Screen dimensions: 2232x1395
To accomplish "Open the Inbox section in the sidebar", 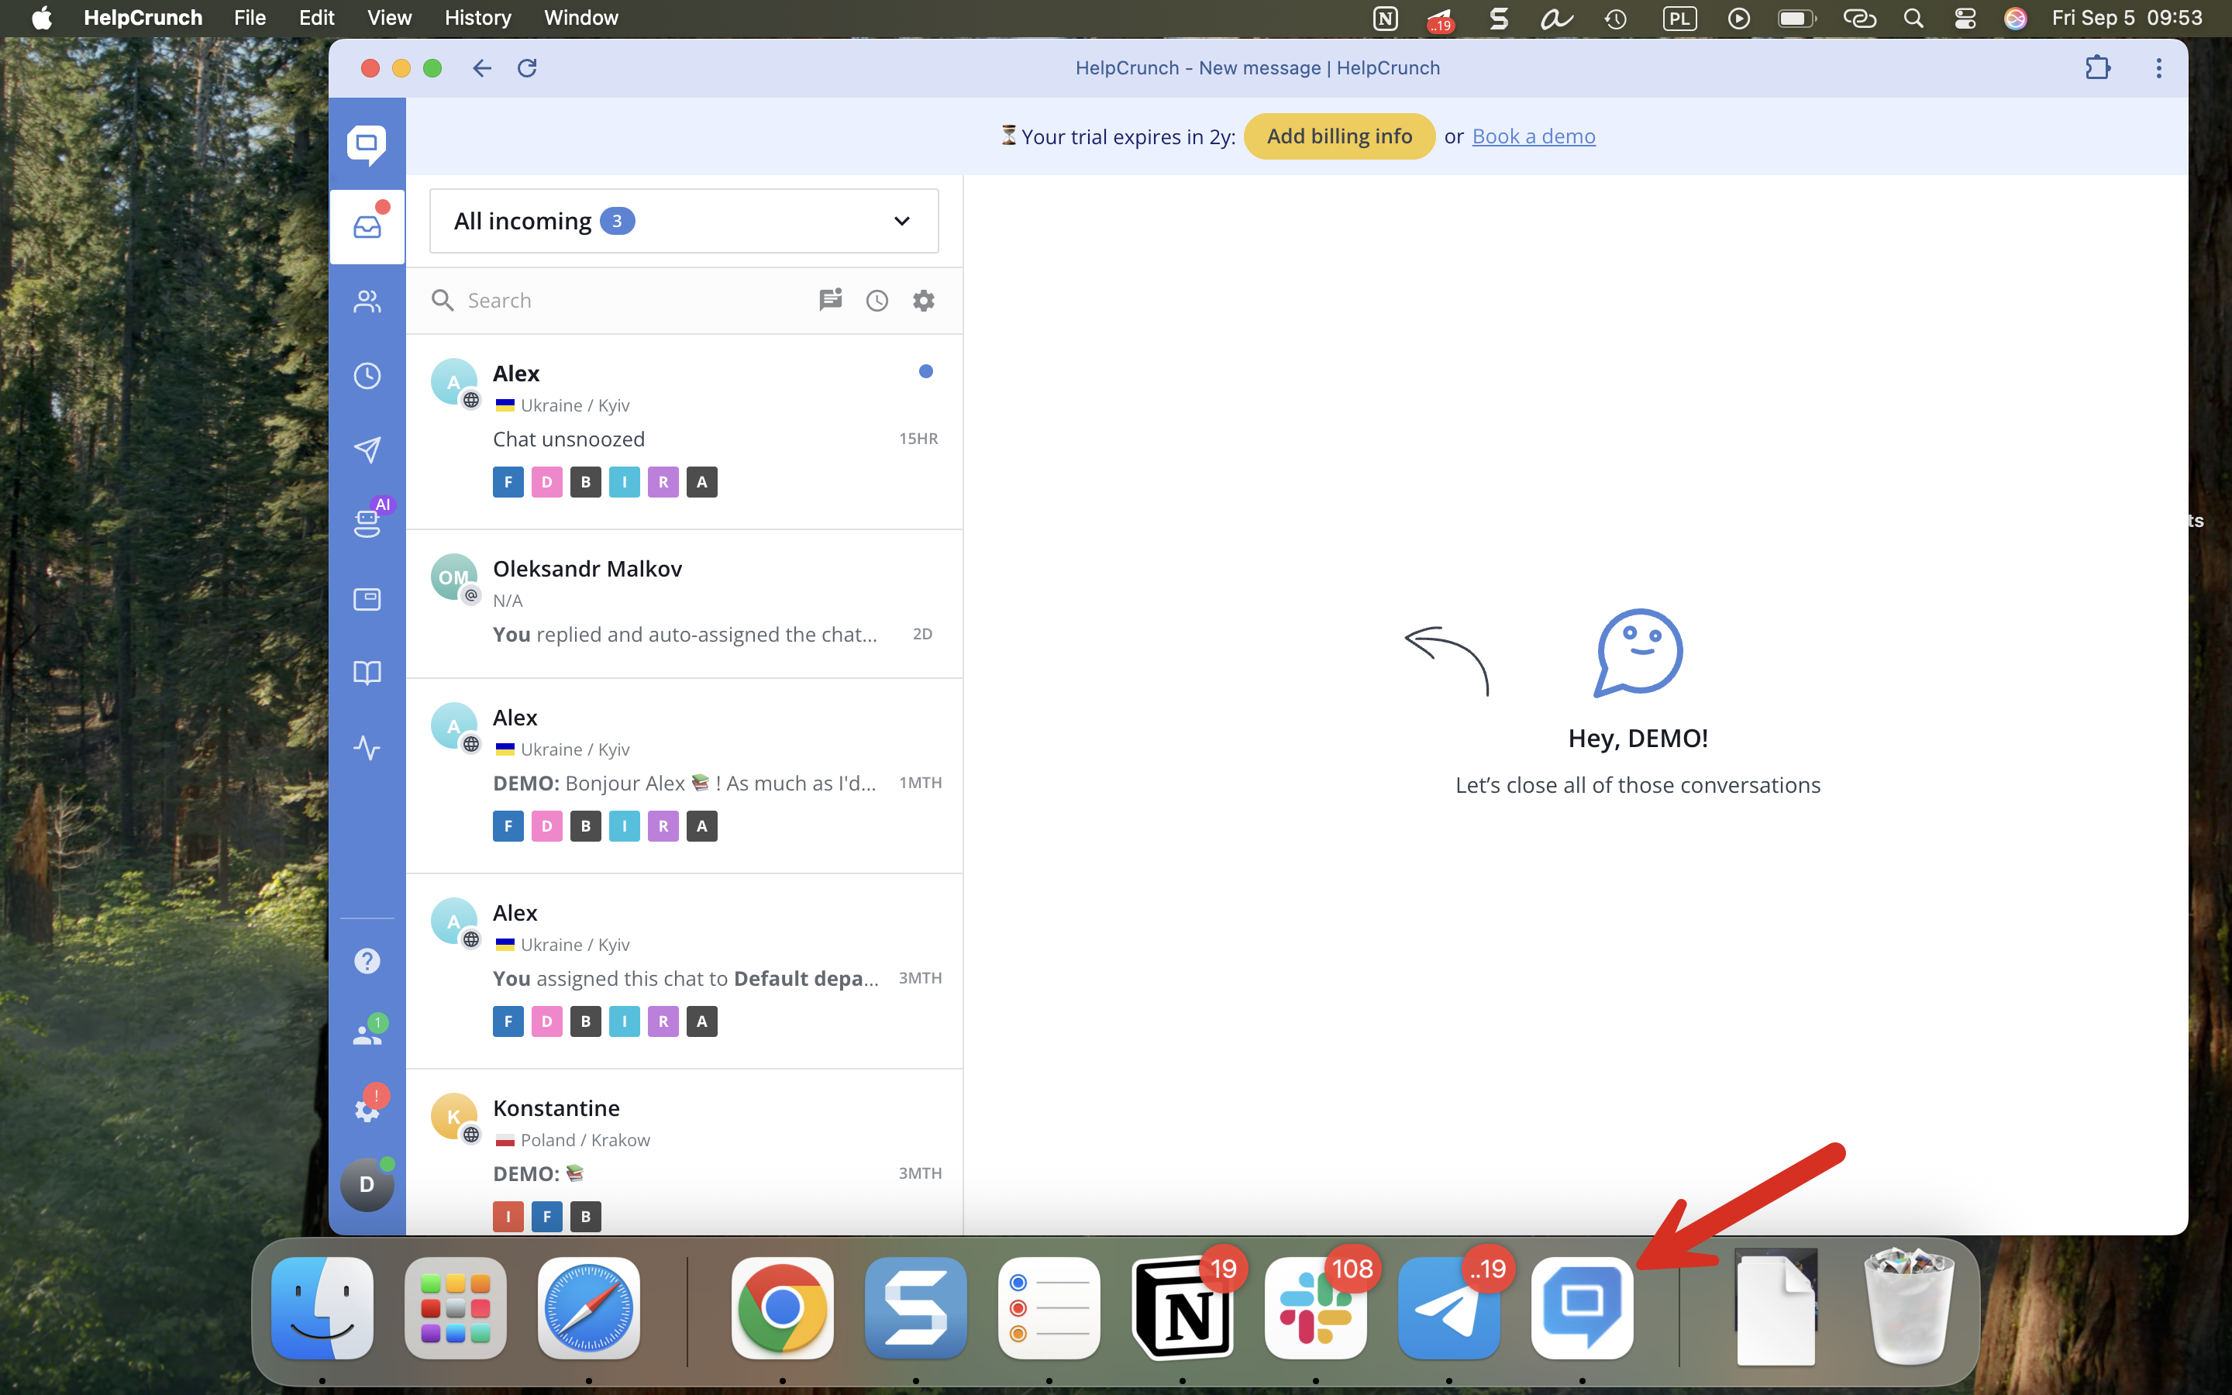I will point(367,227).
